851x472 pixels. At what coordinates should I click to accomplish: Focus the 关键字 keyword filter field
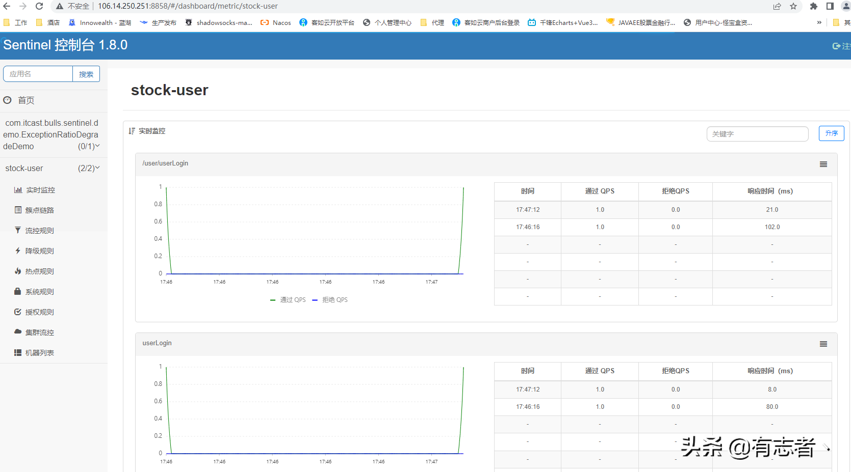point(757,134)
